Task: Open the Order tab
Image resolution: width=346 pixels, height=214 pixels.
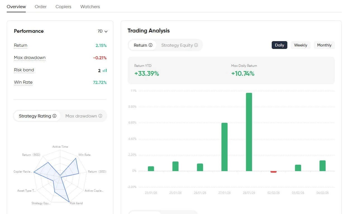Action: click(x=40, y=6)
